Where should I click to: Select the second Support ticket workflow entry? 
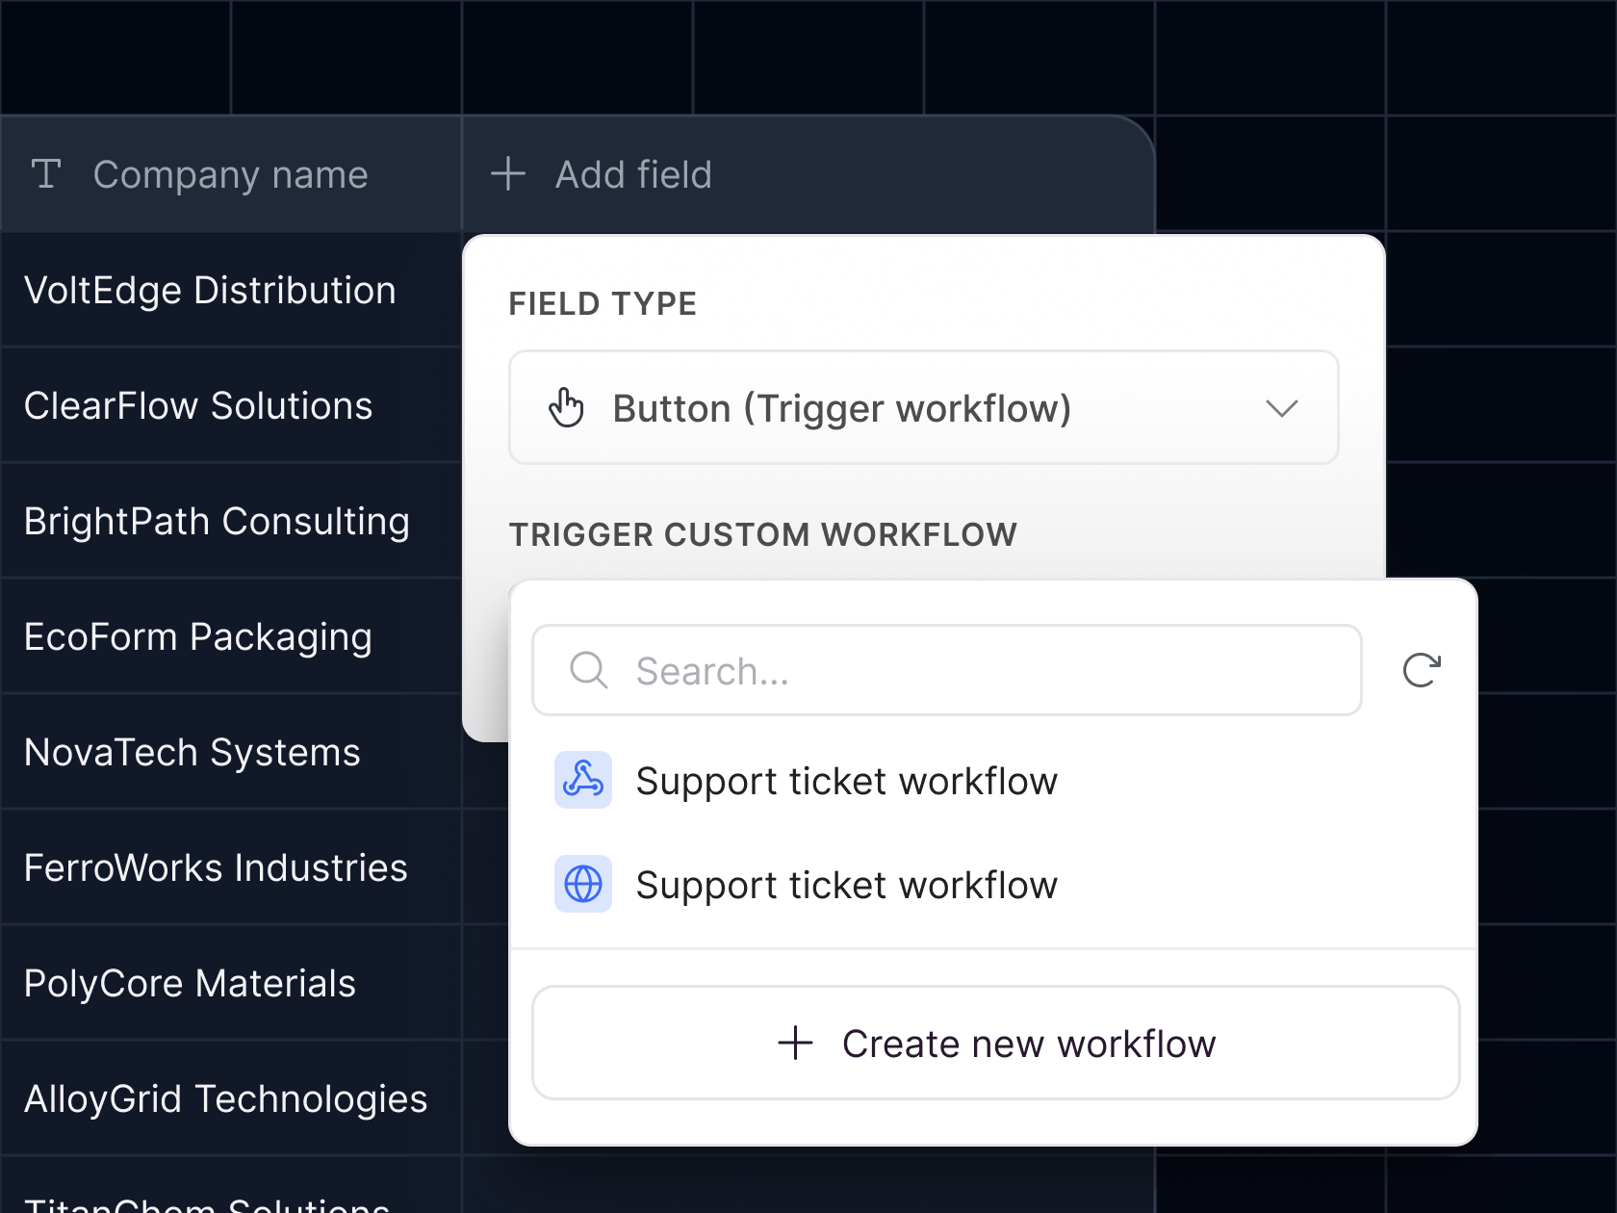pos(846,884)
